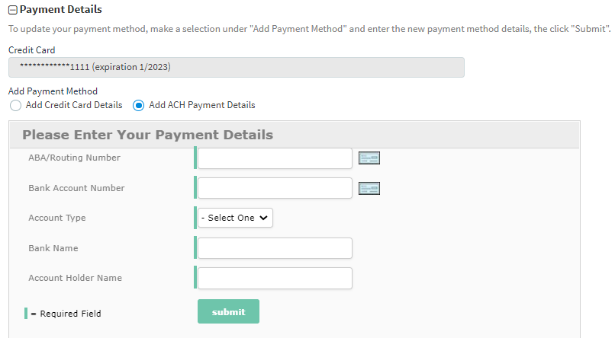Click into the Bank Account Number field
This screenshot has height=338, width=615.
click(x=275, y=188)
